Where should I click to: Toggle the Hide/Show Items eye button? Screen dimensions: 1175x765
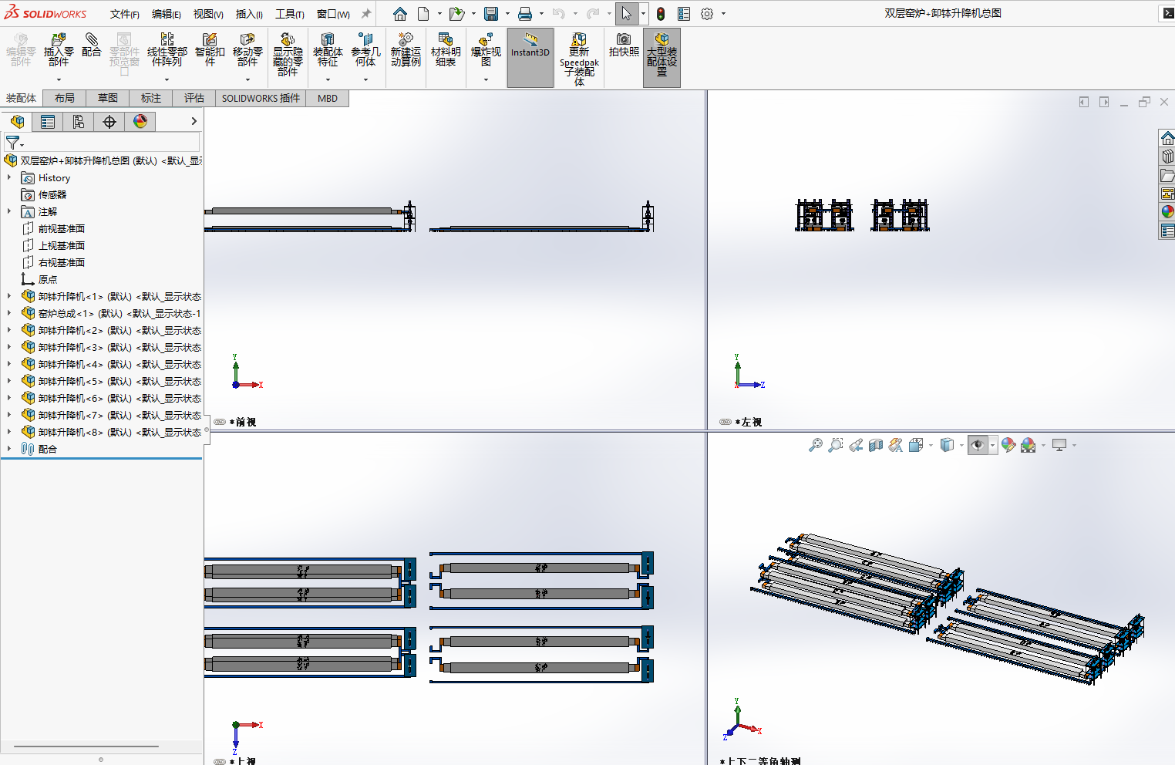(x=978, y=445)
